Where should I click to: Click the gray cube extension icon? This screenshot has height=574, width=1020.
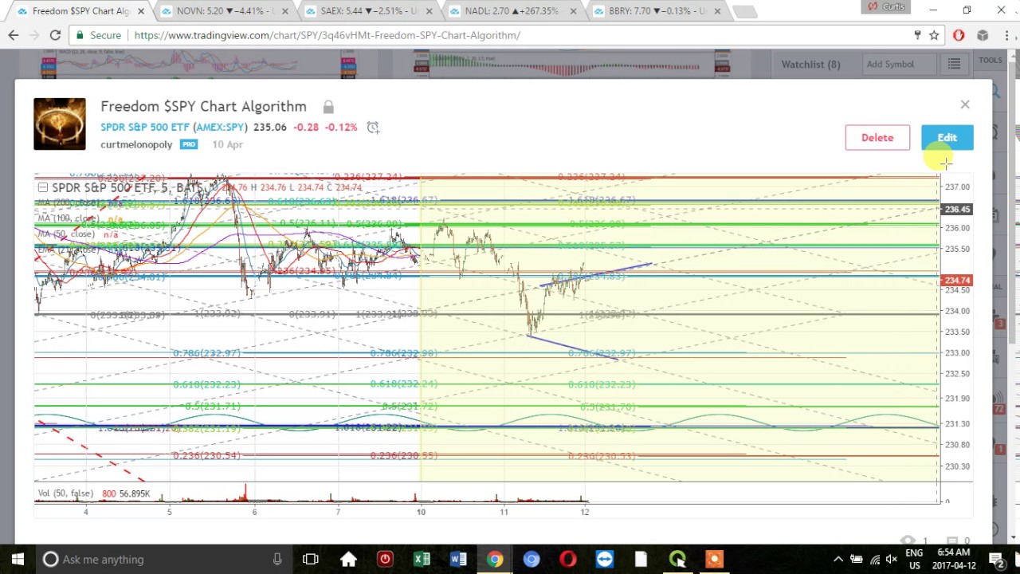[983, 35]
